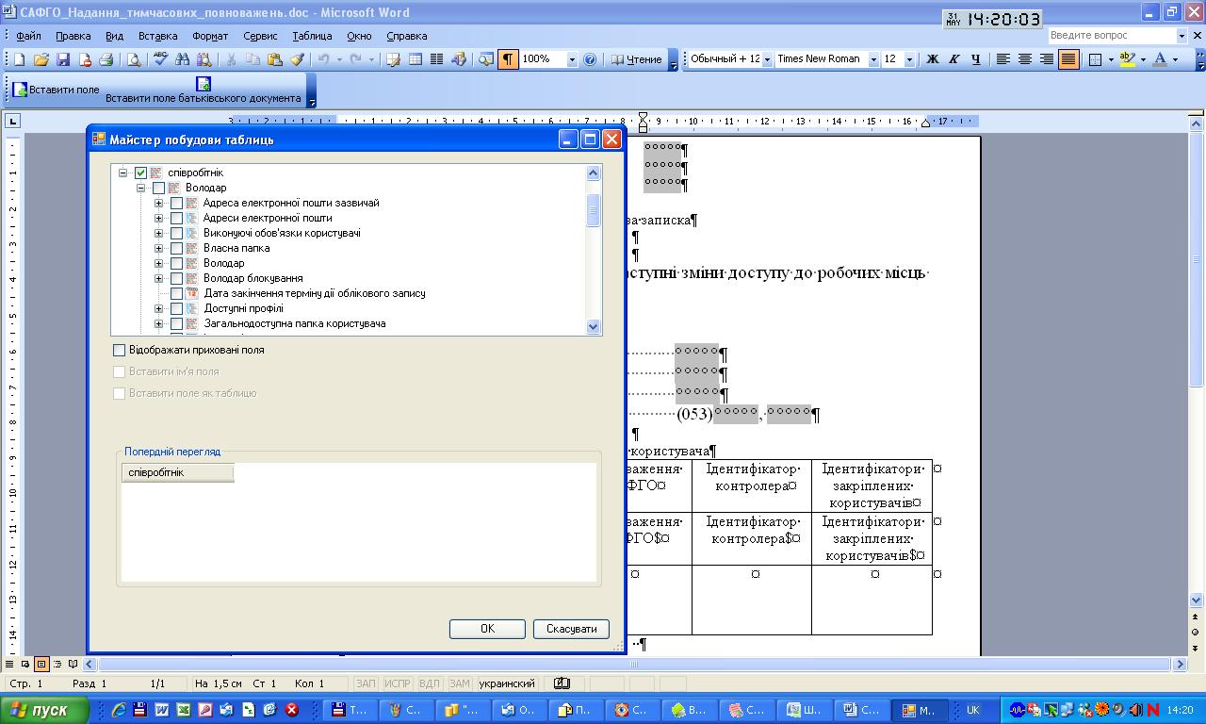The image size is (1206, 724).
Task: Click the 'Скасувати' button
Action: click(571, 629)
